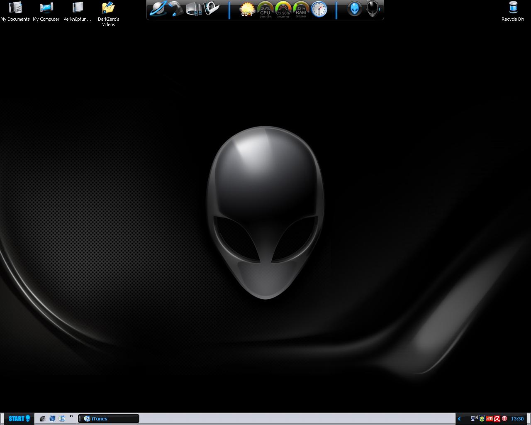The image size is (531, 425).
Task: Open the Avira umbrella tray icon
Action: coord(497,419)
